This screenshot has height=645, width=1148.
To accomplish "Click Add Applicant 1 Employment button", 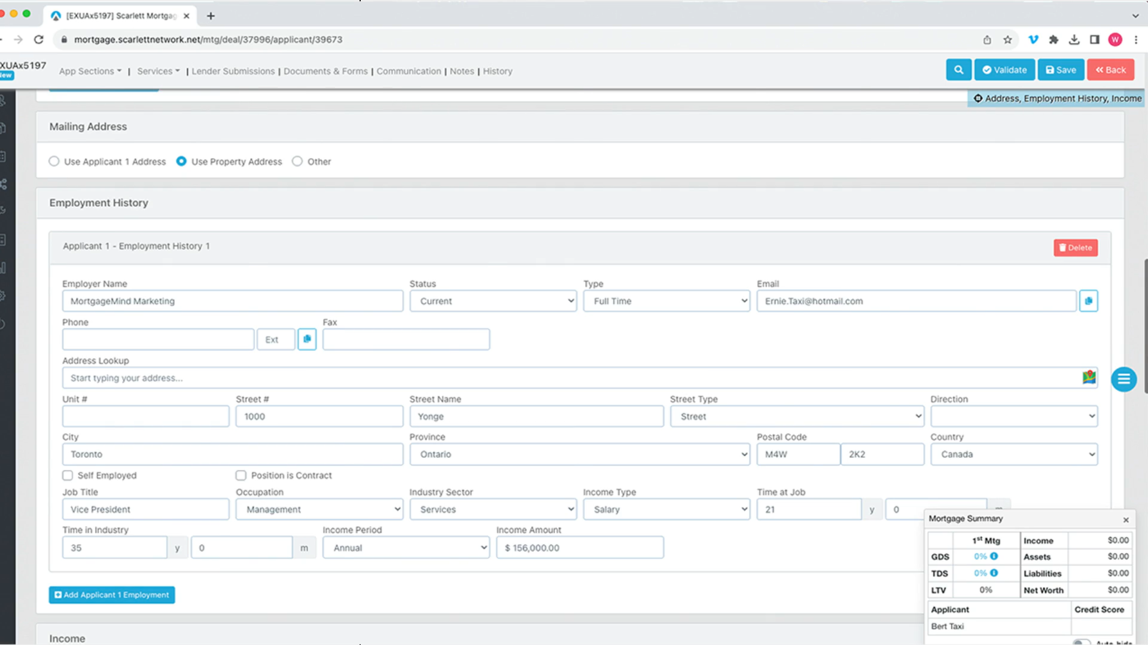I will (112, 595).
